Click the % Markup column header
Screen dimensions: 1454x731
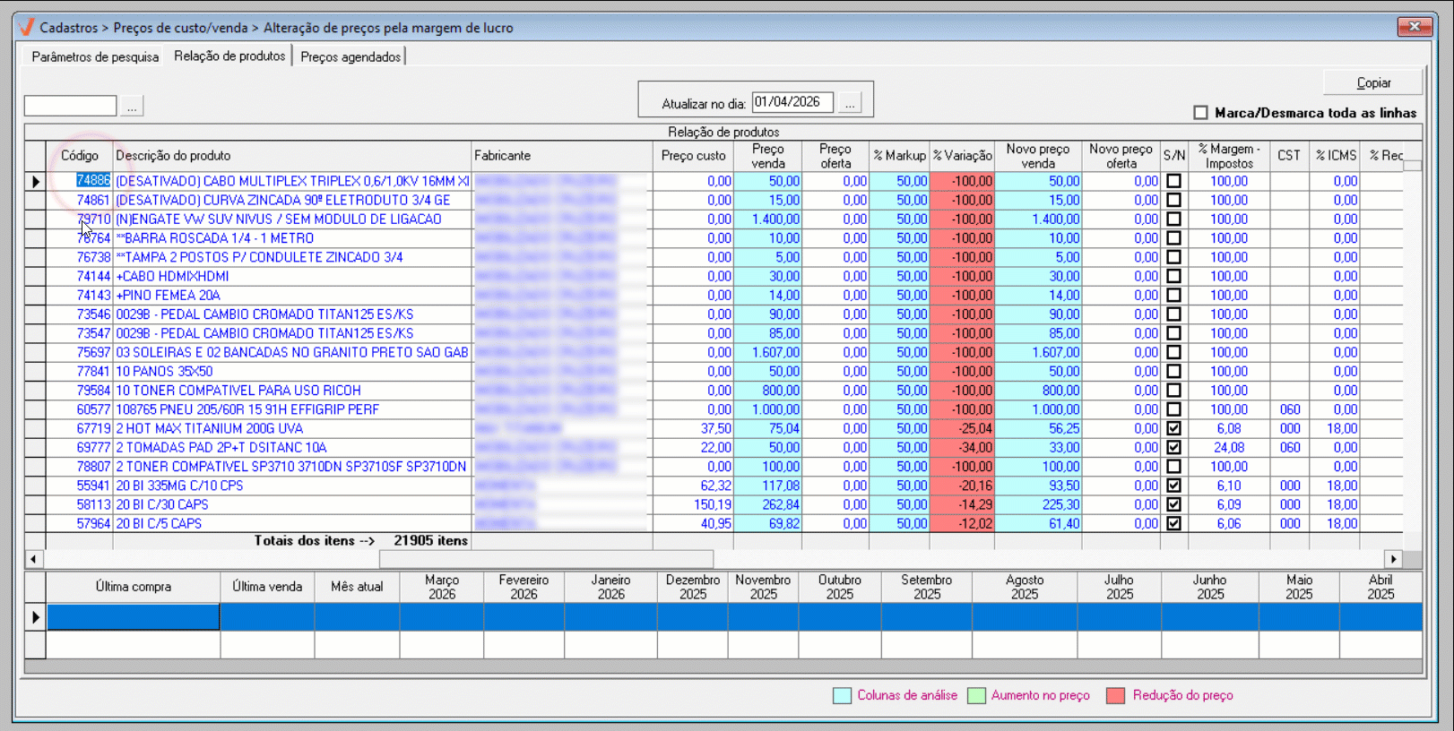pos(899,156)
